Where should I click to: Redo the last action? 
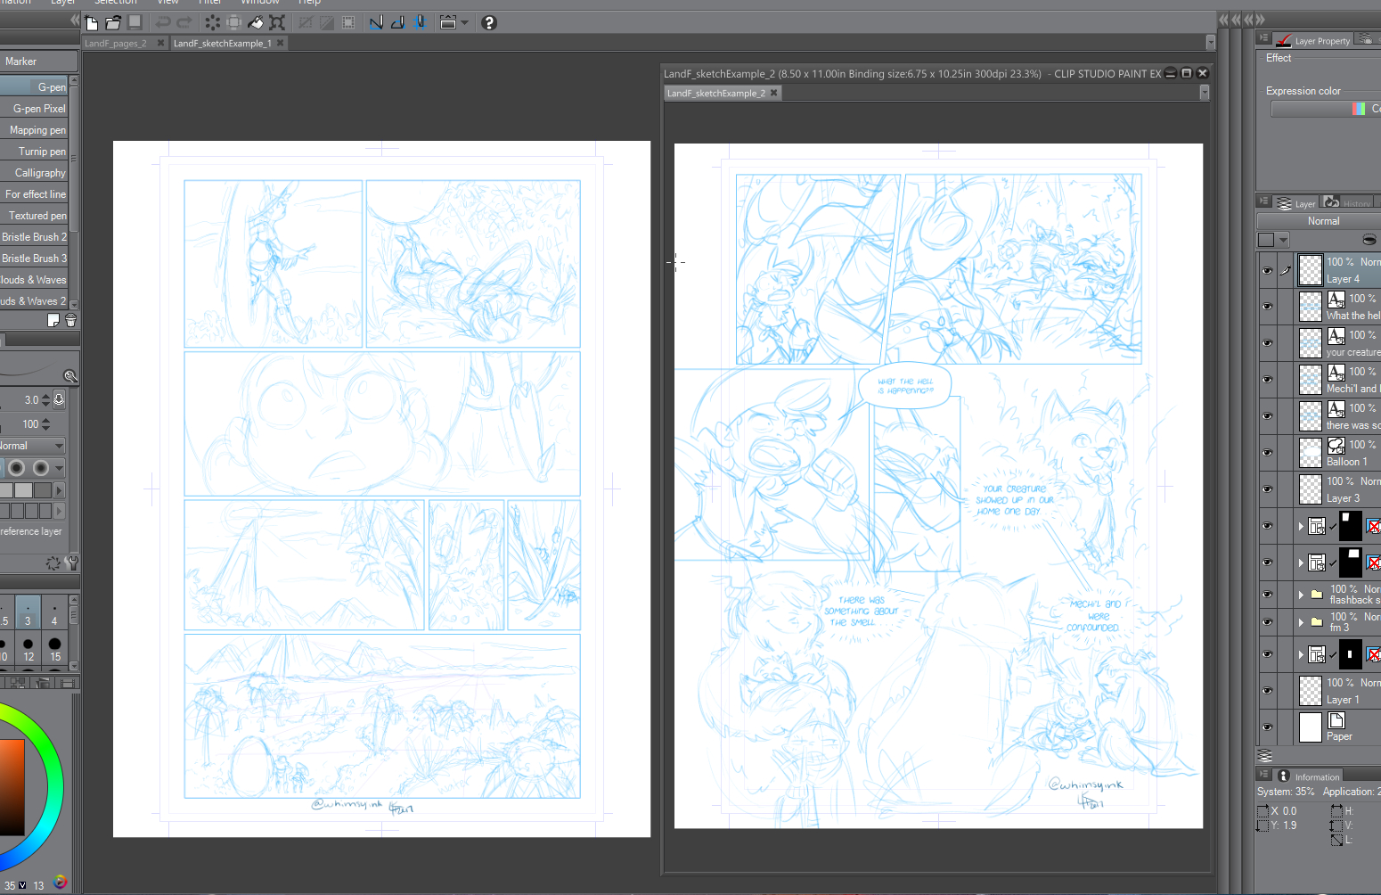tap(184, 22)
